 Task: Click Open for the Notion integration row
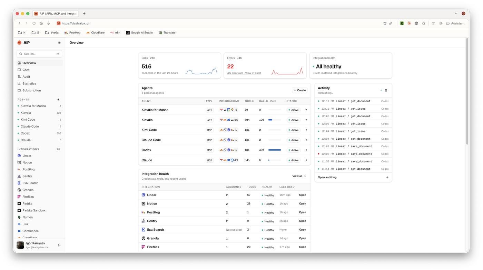coord(303,204)
